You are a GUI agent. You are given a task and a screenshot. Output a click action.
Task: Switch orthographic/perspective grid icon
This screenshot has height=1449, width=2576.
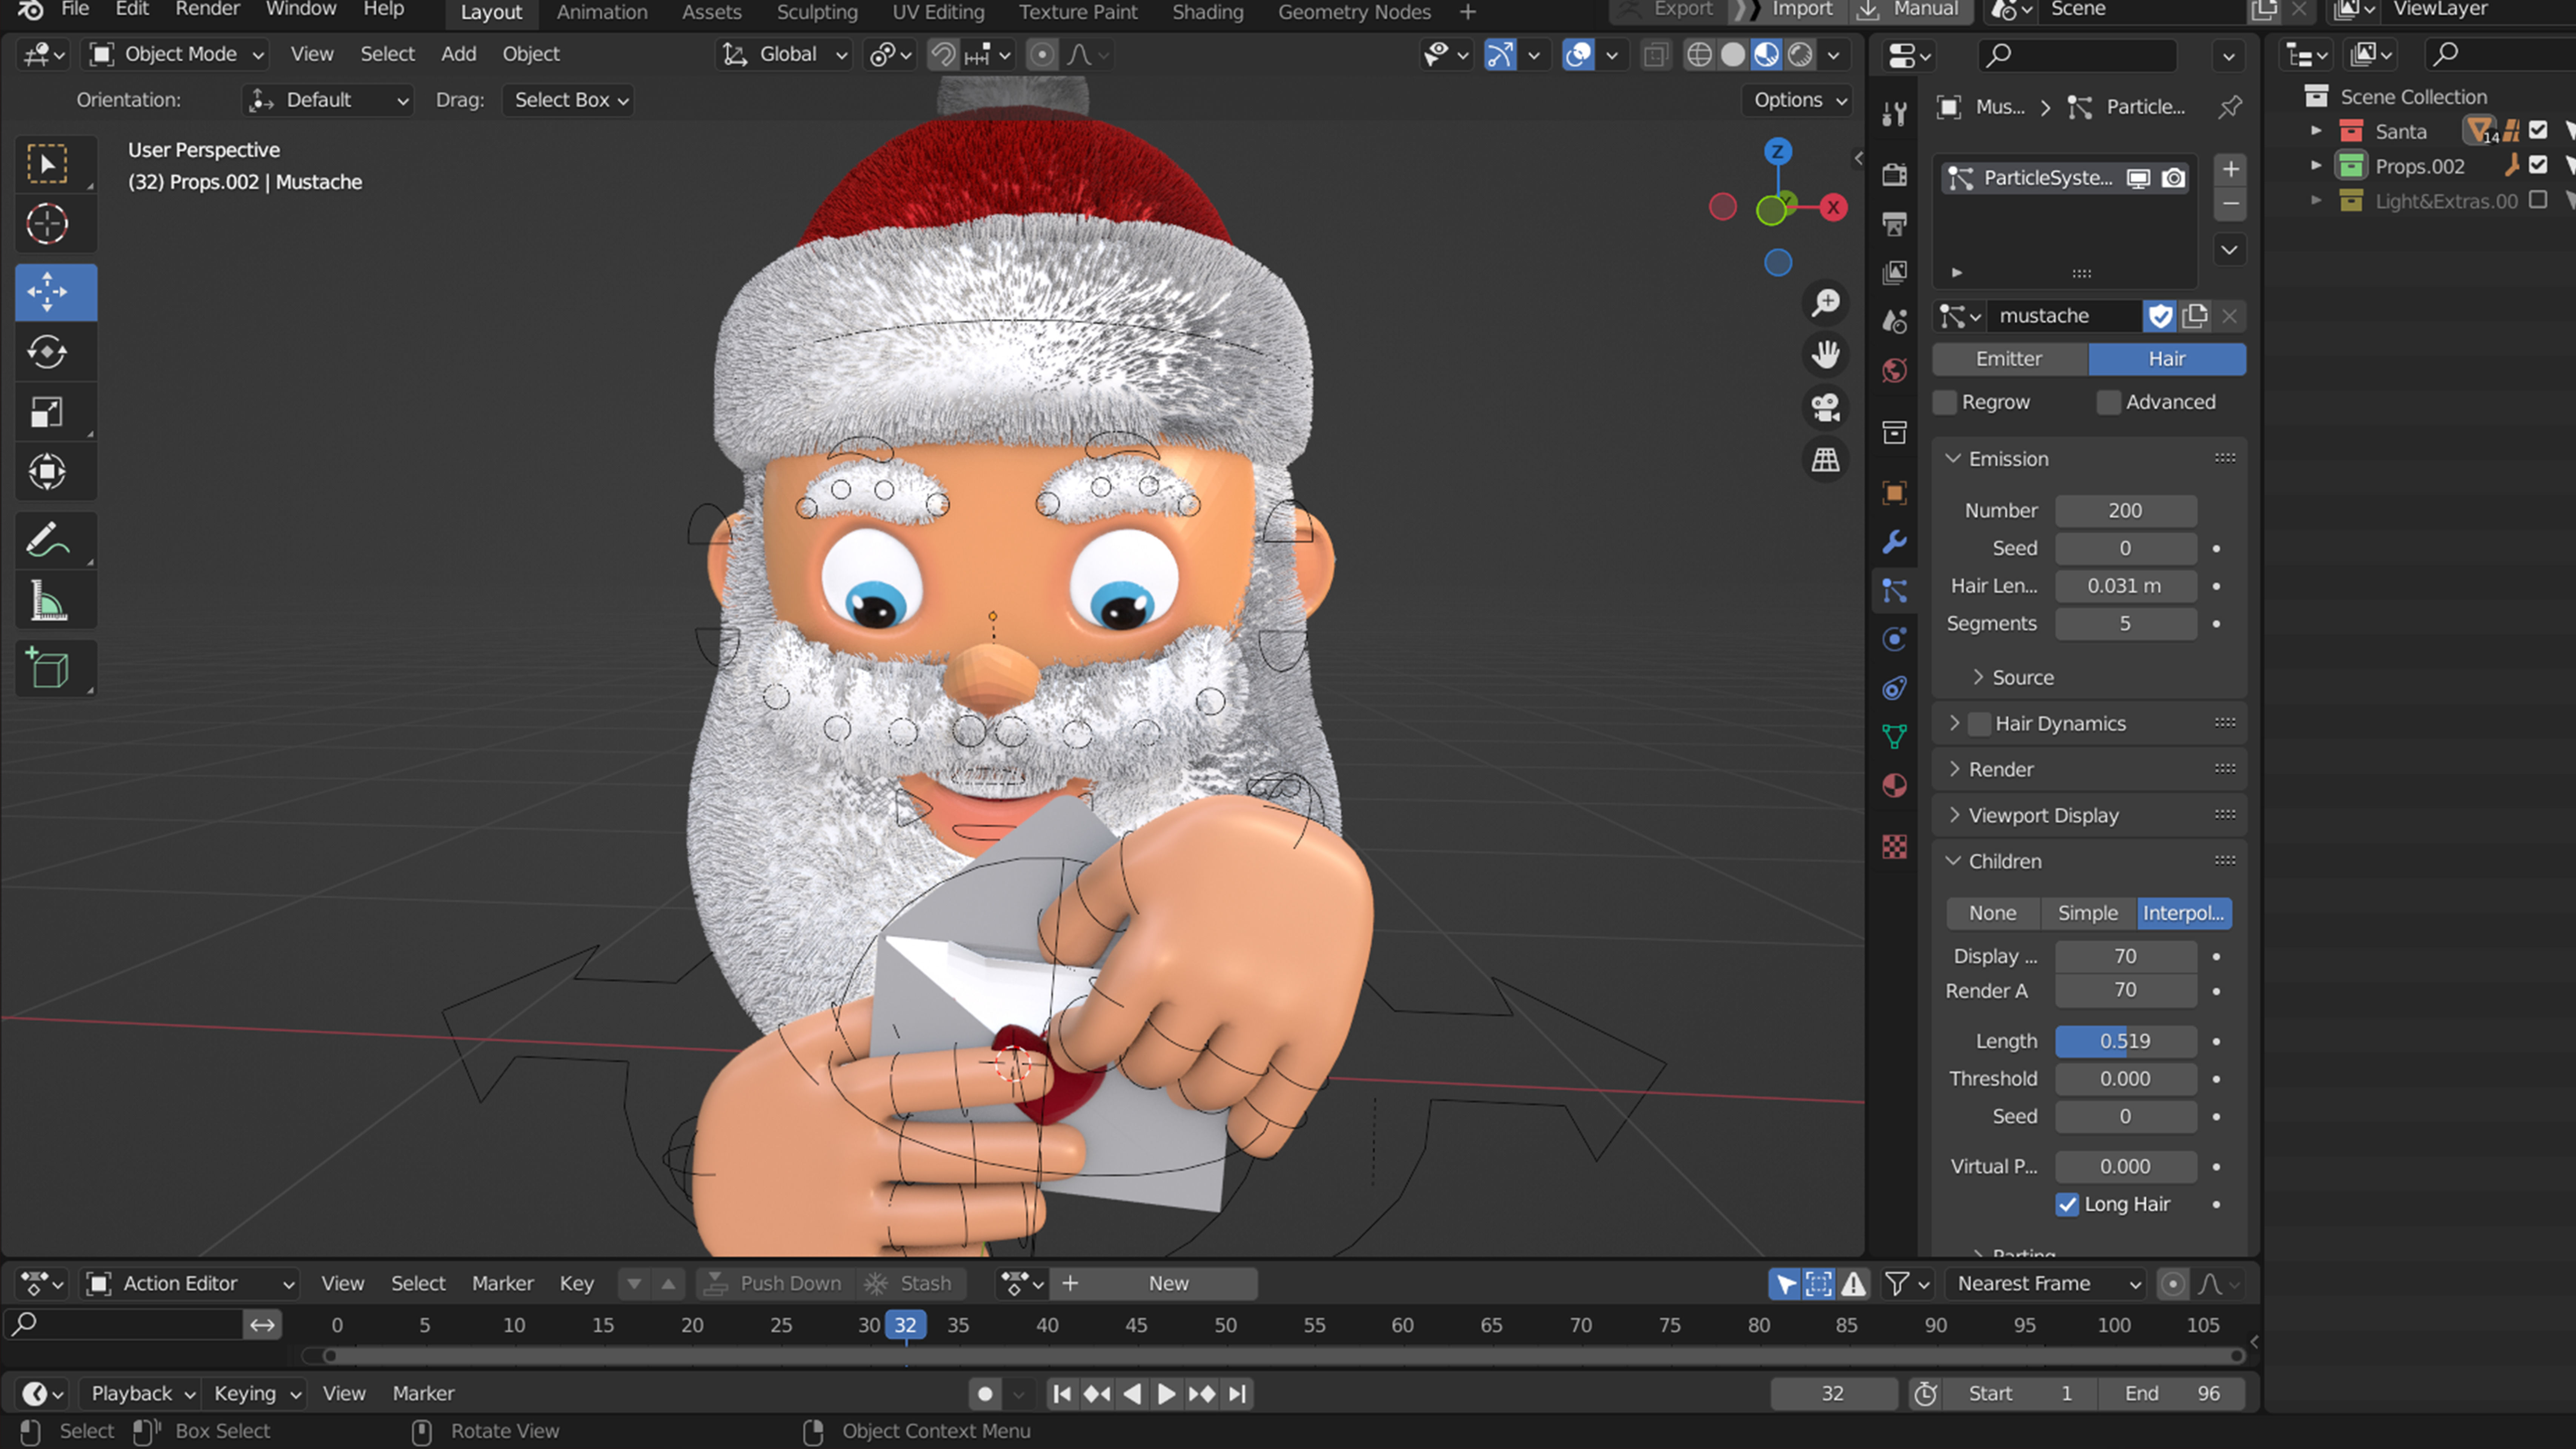pyautogui.click(x=1826, y=460)
